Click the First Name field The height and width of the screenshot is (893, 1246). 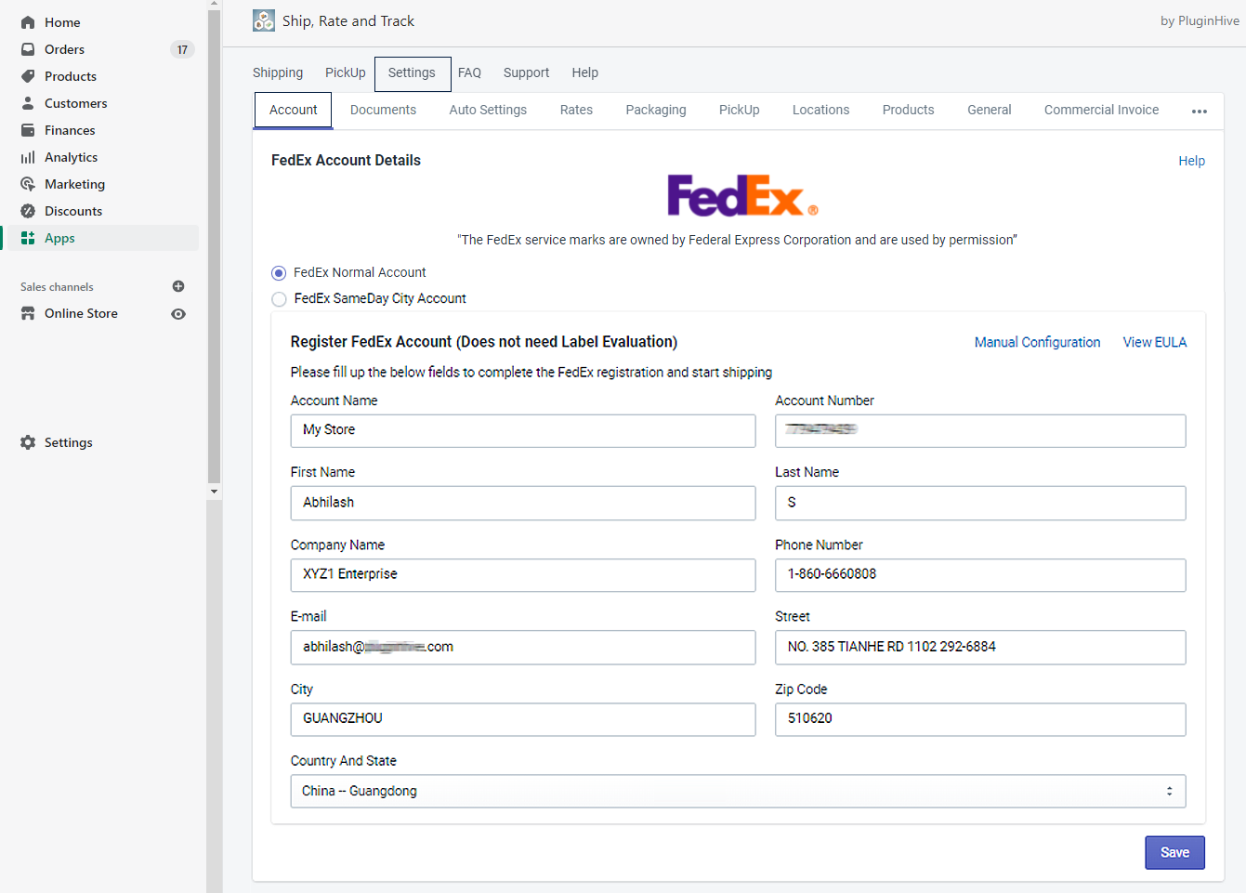[523, 503]
